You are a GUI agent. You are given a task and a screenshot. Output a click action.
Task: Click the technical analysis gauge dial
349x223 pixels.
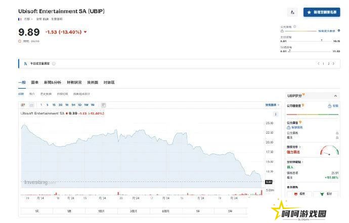pos(329,150)
